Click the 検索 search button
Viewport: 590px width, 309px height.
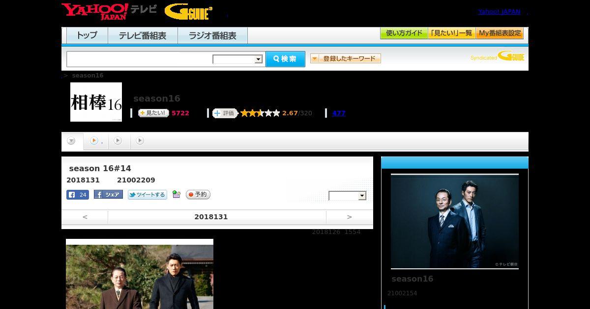point(285,59)
